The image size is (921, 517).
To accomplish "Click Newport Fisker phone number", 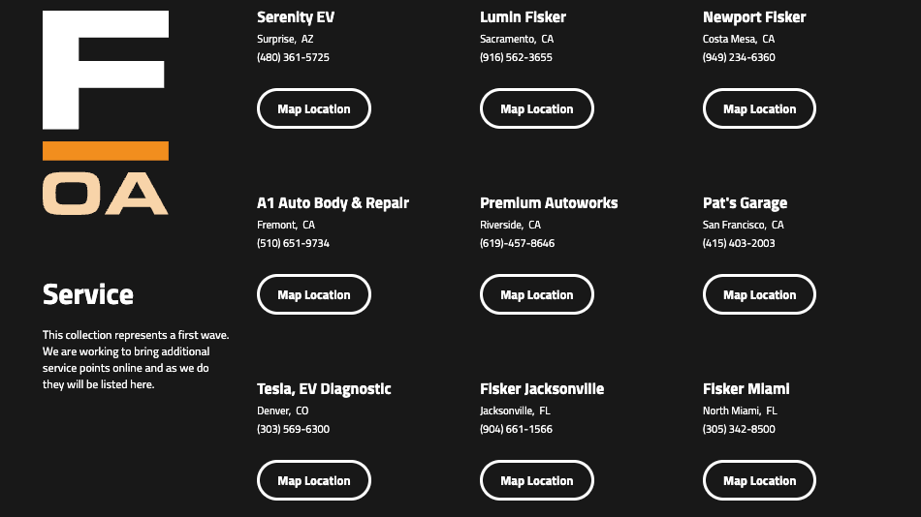I will [x=739, y=57].
